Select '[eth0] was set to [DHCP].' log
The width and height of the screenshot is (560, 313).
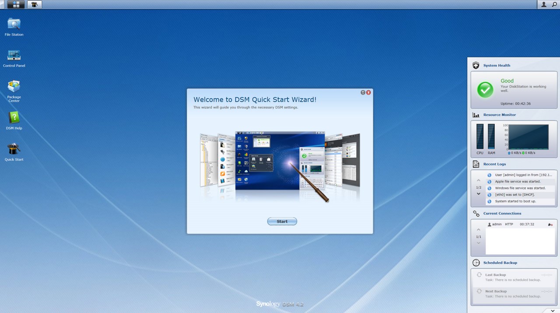pos(521,195)
